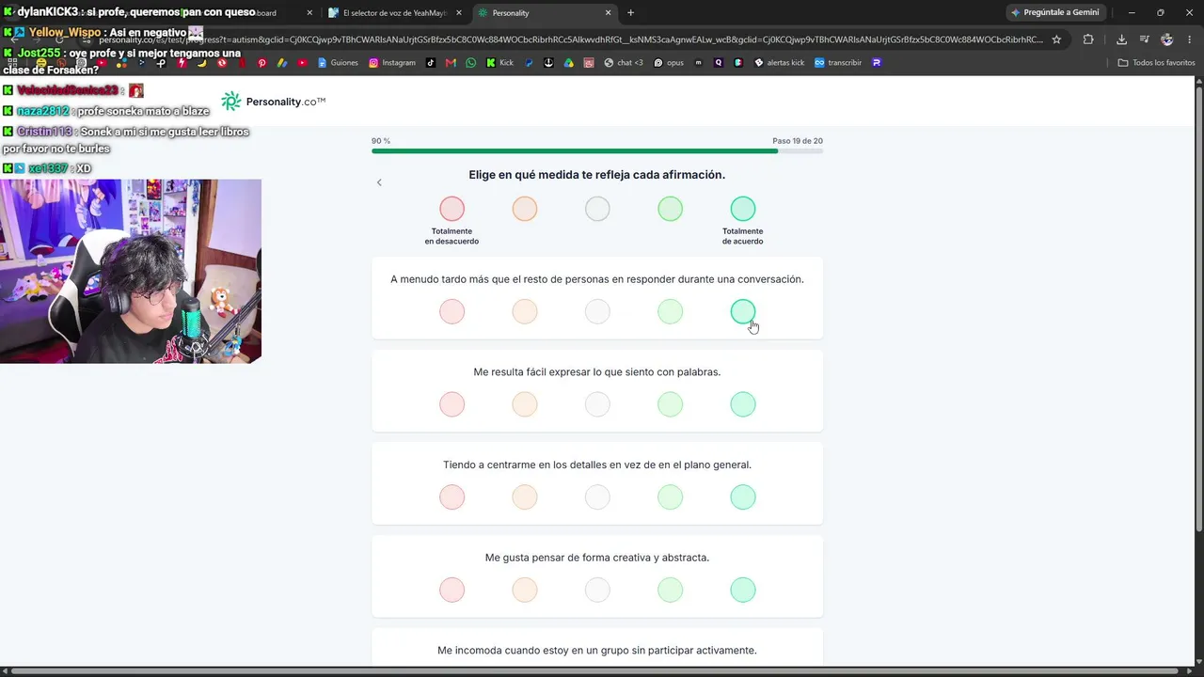Expand the 'Todos los favoritos' bookmarks folder
Image resolution: width=1204 pixels, height=677 pixels.
(x=1157, y=63)
